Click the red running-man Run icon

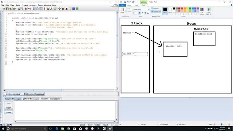[63, 9]
